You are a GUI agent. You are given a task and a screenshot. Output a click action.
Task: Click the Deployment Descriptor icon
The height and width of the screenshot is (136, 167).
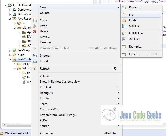pyautogui.click(x=15, y=9)
